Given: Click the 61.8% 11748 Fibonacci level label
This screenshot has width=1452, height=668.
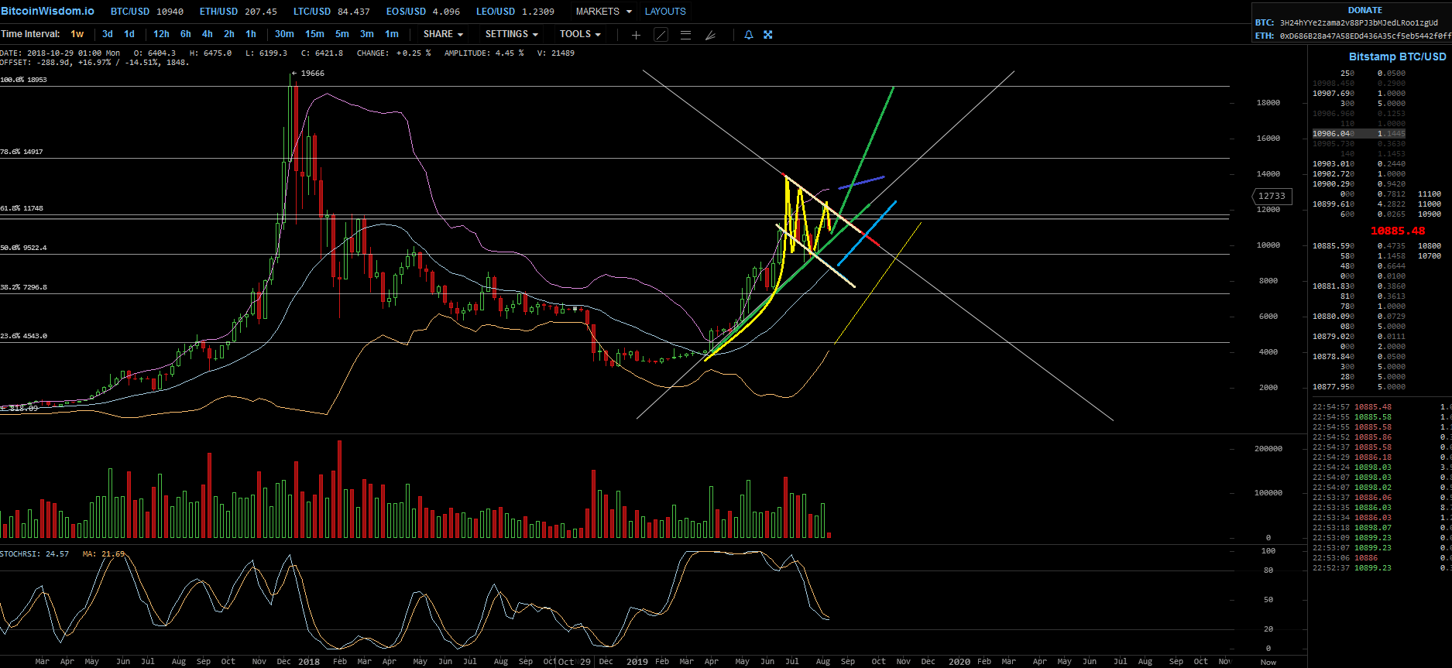Looking at the screenshot, I should pyautogui.click(x=22, y=208).
